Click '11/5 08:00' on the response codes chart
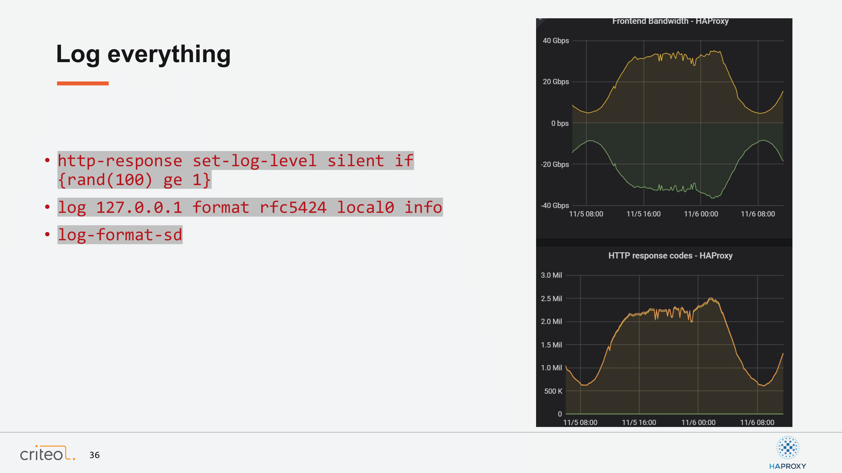842x473 pixels. [580, 423]
